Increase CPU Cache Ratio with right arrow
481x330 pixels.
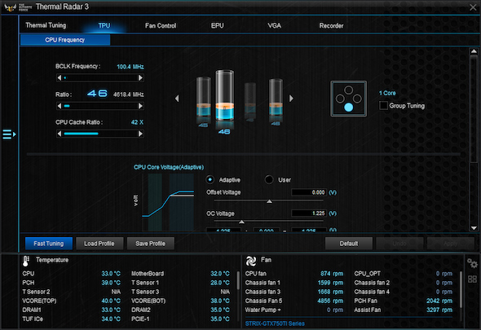pos(140,134)
